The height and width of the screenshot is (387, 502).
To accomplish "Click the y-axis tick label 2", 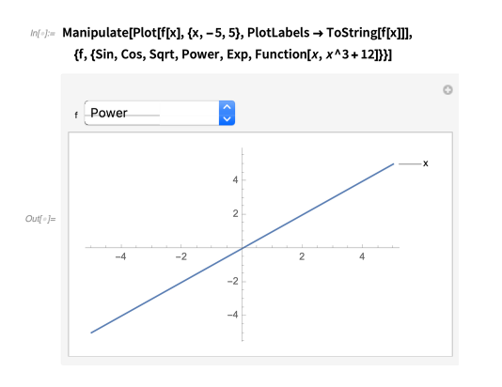I will click(x=236, y=213).
